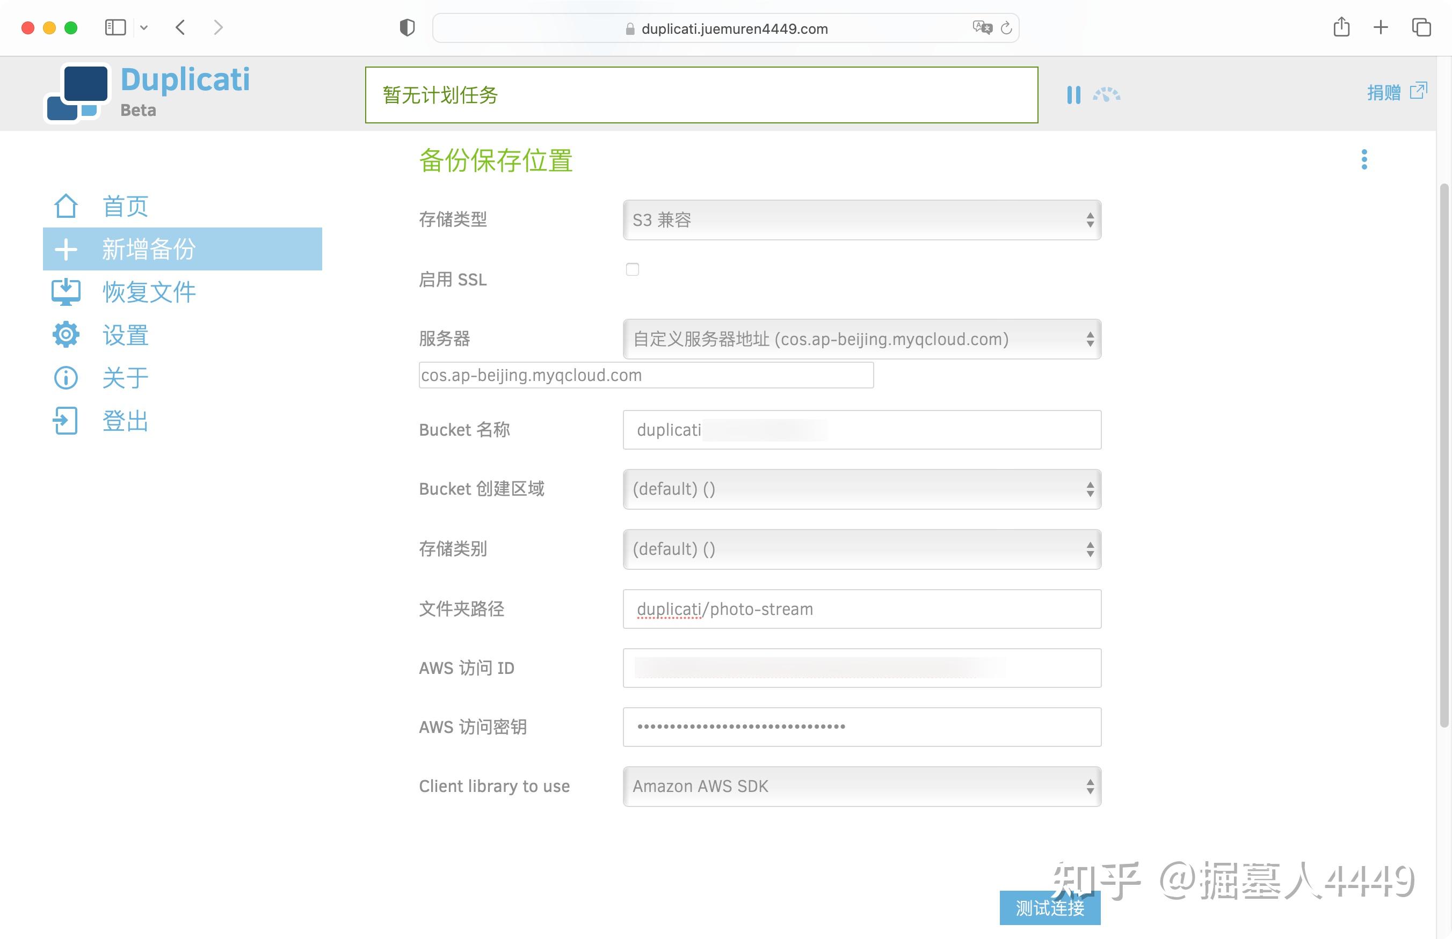Screen dimensions: 1452x939
Task: Click the throttle speed gauge icon
Action: pyautogui.click(x=1106, y=95)
